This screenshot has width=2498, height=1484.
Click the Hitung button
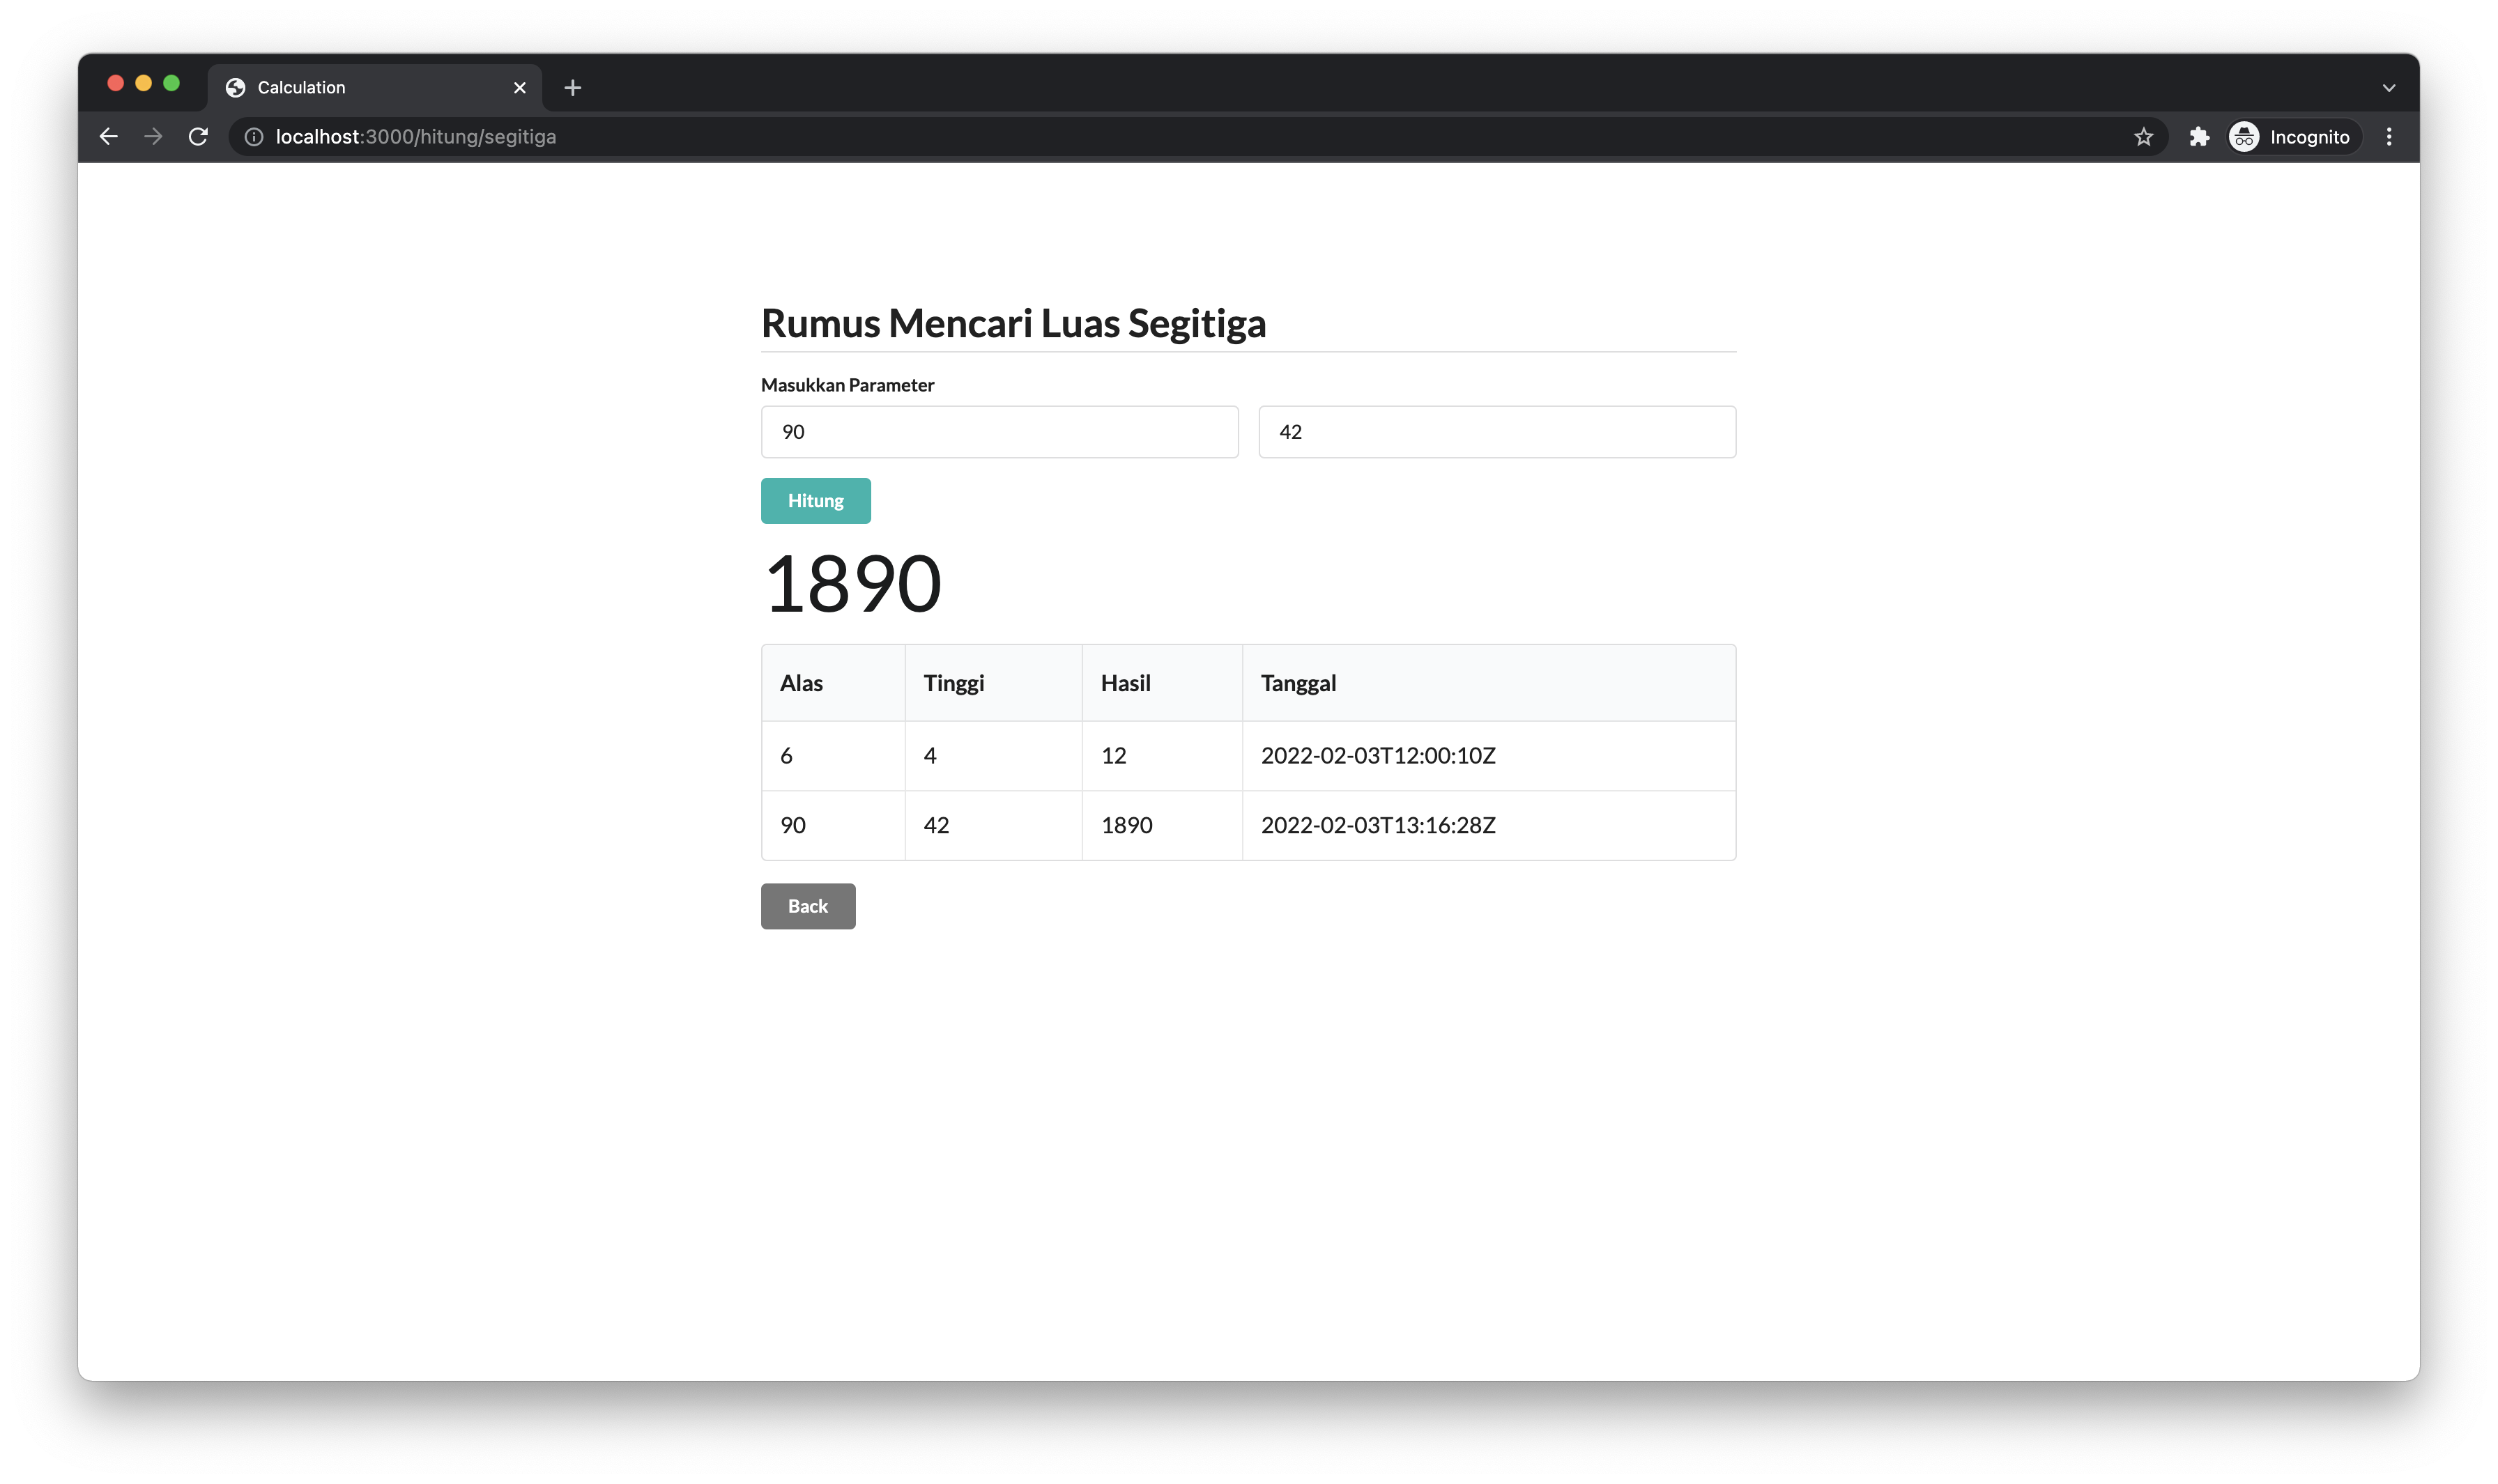click(815, 501)
